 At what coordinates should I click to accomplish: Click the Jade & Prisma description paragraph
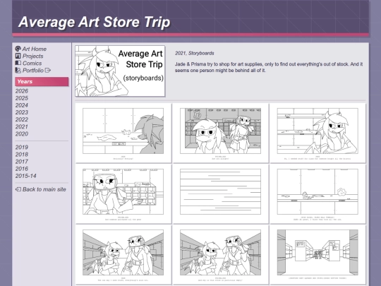(x=269, y=67)
